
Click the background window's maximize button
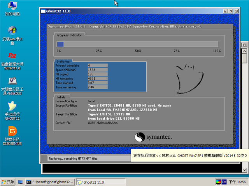point(245,45)
